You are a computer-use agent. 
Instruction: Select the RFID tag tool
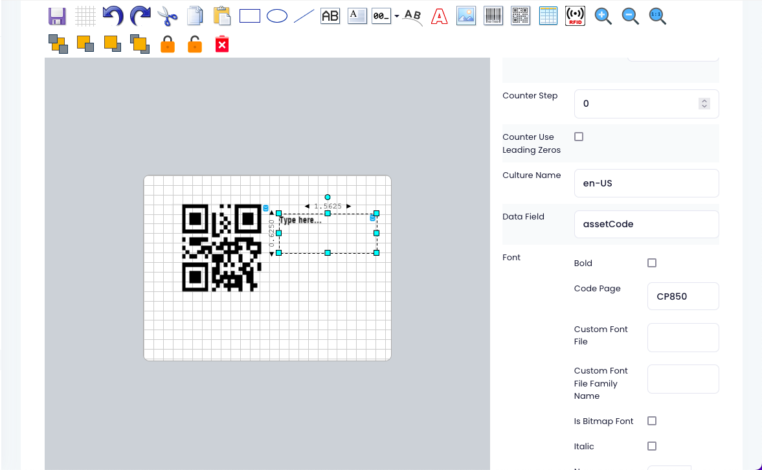(575, 16)
